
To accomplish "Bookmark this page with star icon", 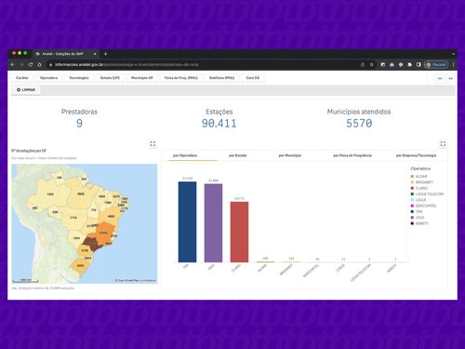I will click(371, 64).
